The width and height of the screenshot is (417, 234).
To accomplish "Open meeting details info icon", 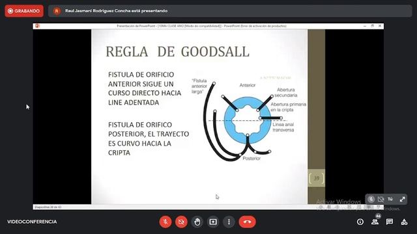I will [x=360, y=222].
